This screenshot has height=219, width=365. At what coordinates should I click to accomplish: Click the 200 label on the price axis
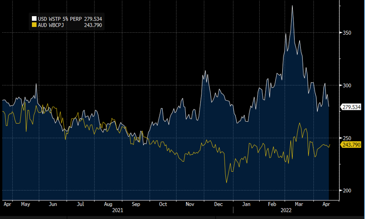(347, 191)
